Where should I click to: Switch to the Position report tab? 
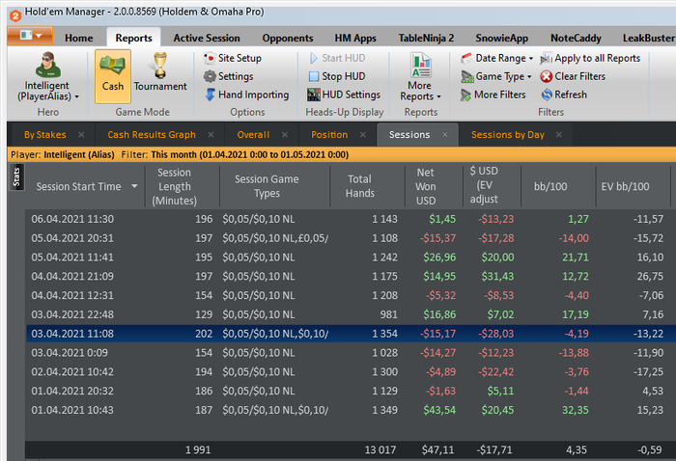click(329, 135)
